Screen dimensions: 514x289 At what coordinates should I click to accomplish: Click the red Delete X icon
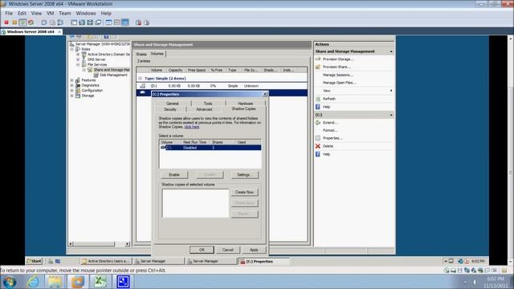318,146
